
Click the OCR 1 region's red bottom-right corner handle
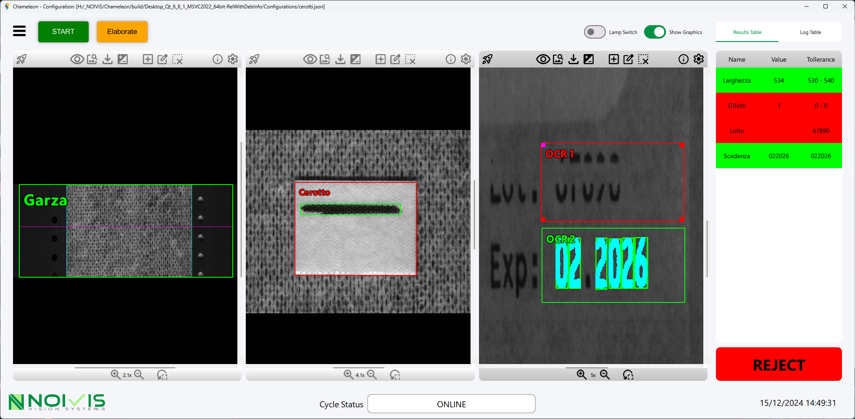(682, 219)
